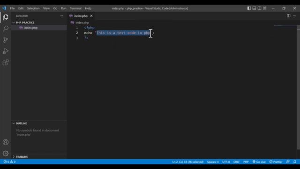300x169 pixels.
Task: Open the notifications bell icon
Action: (295, 162)
